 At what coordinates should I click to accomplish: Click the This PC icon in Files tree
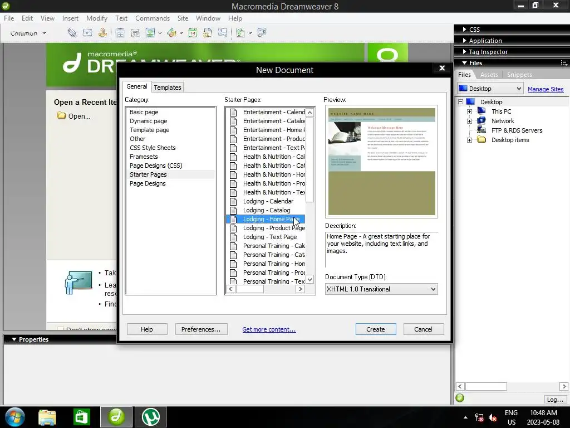click(x=481, y=111)
